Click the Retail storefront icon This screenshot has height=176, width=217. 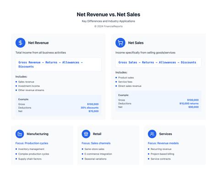(86, 134)
